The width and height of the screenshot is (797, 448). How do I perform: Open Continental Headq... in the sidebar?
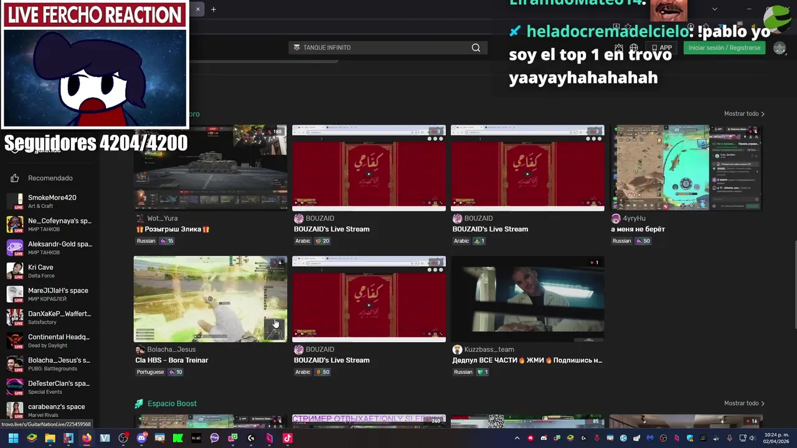(50, 341)
